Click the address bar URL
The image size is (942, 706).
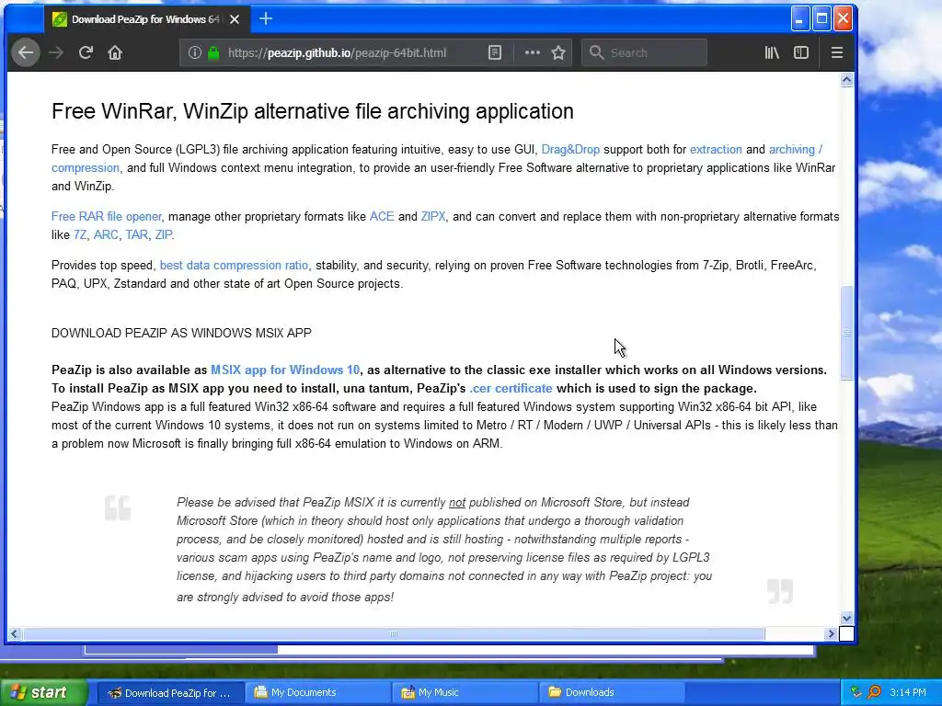click(337, 52)
